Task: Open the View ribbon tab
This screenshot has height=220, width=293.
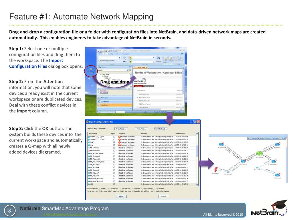Action: tap(118, 54)
